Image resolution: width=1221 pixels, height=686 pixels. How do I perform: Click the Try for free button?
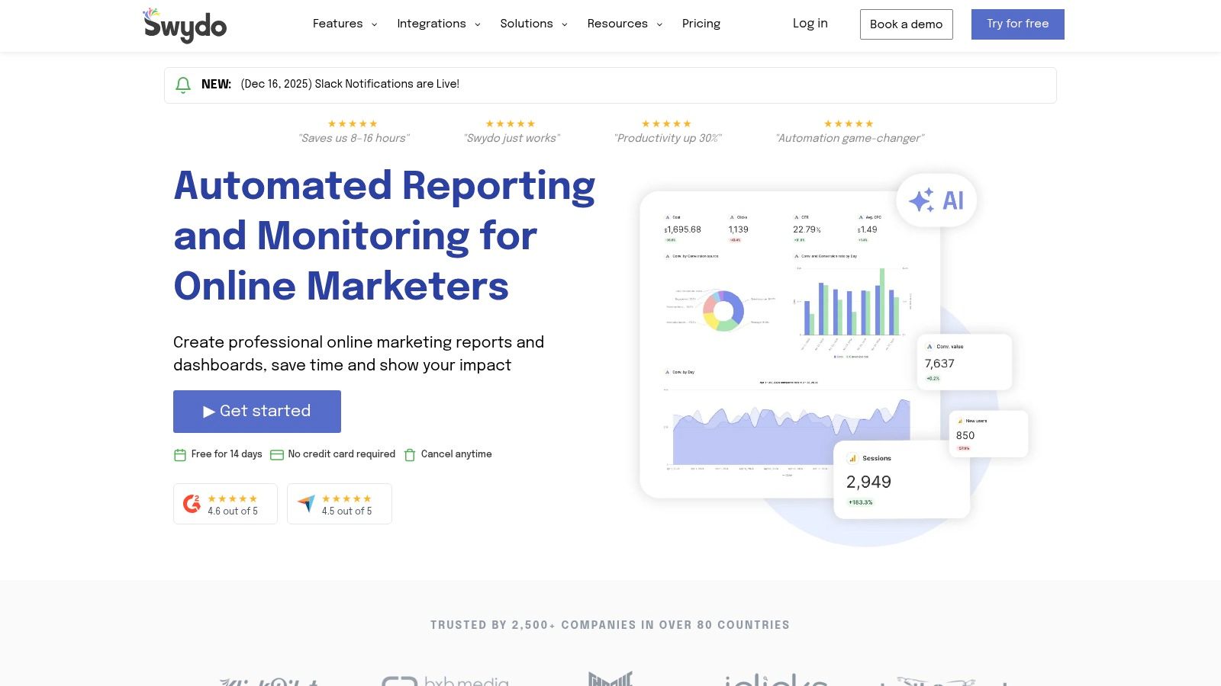1017,24
